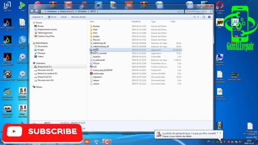Select Téléchargements in navigation pane
Image resolution: width=258 pixels, height=145 pixels.
(45, 33)
